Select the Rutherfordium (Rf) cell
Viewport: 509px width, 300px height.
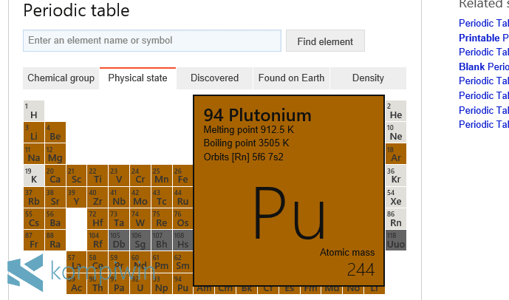pos(98,240)
